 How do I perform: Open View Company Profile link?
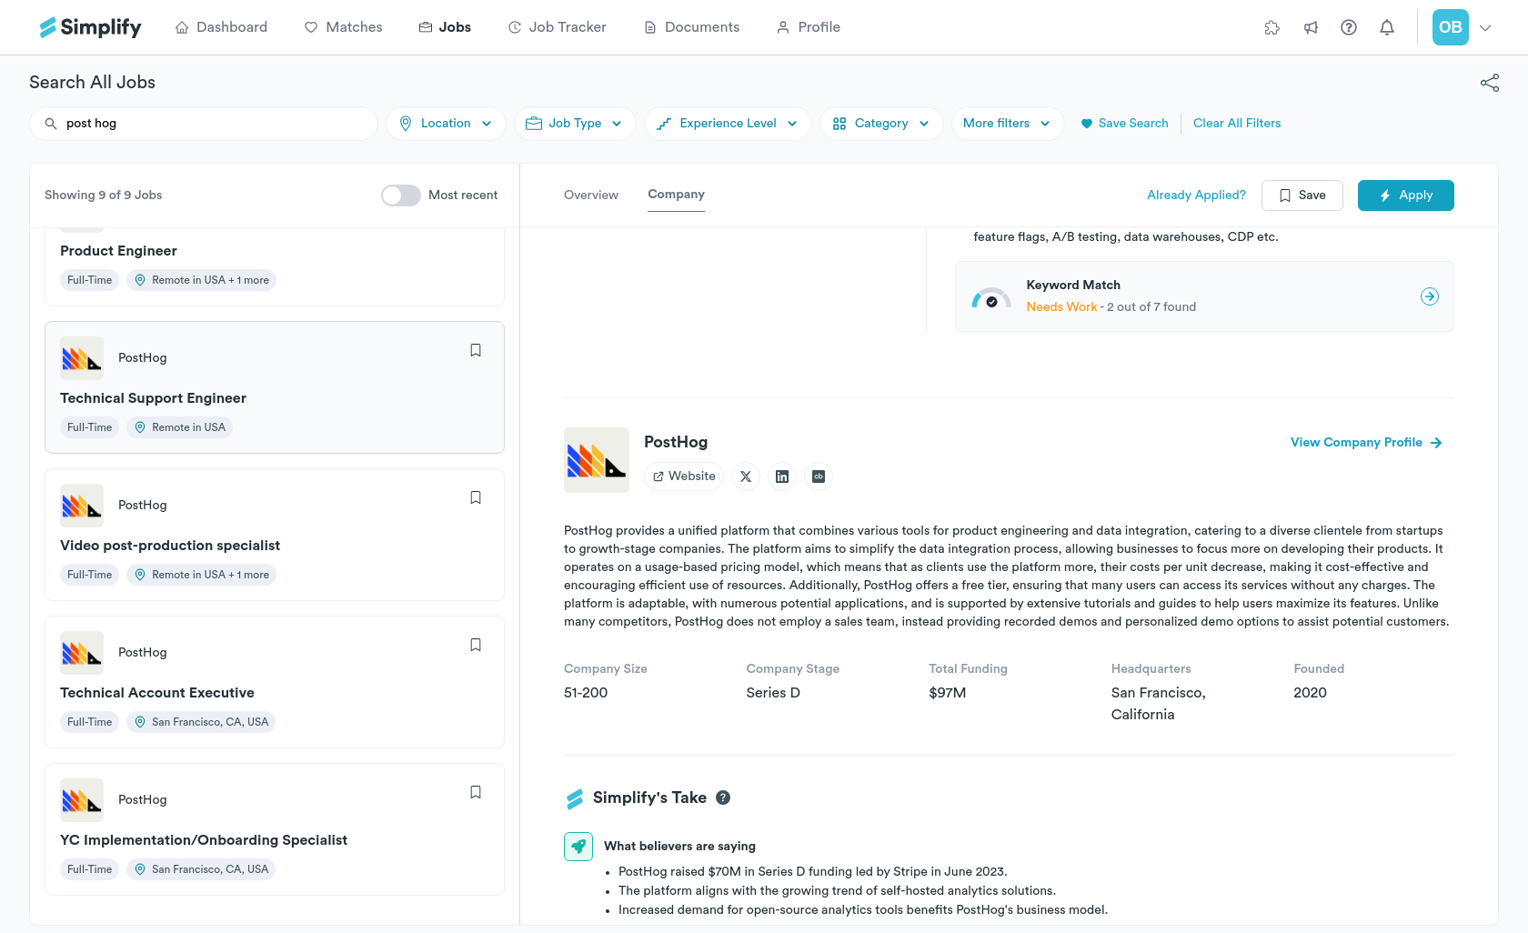(x=1365, y=443)
